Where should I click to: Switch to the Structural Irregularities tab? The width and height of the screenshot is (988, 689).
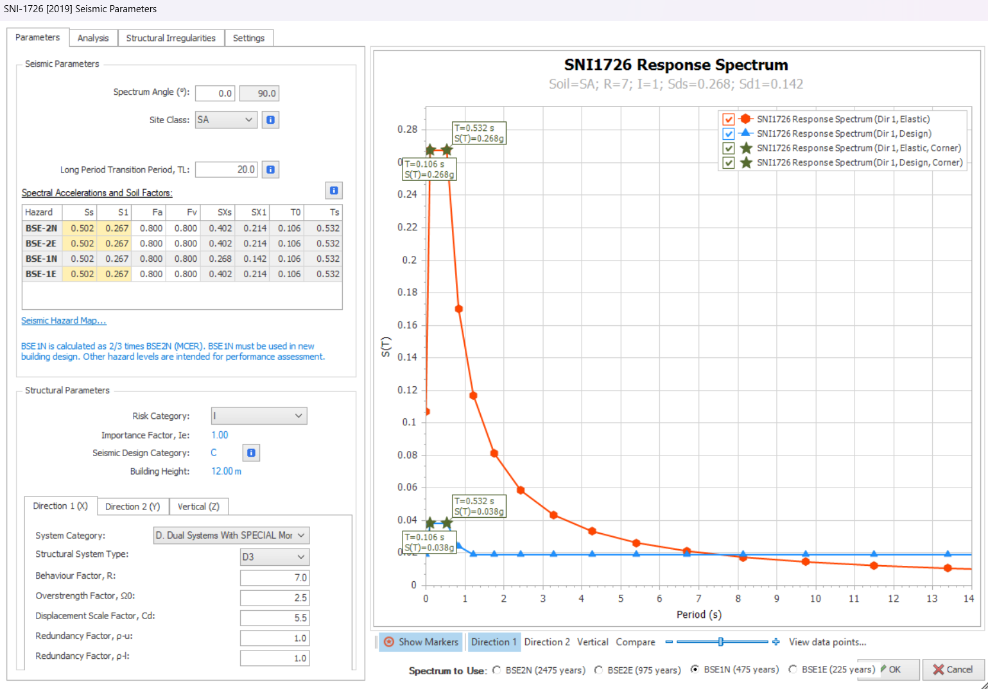click(171, 38)
